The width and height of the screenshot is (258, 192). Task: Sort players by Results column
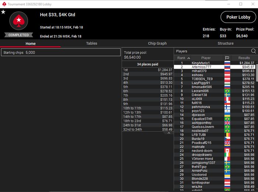(244, 58)
